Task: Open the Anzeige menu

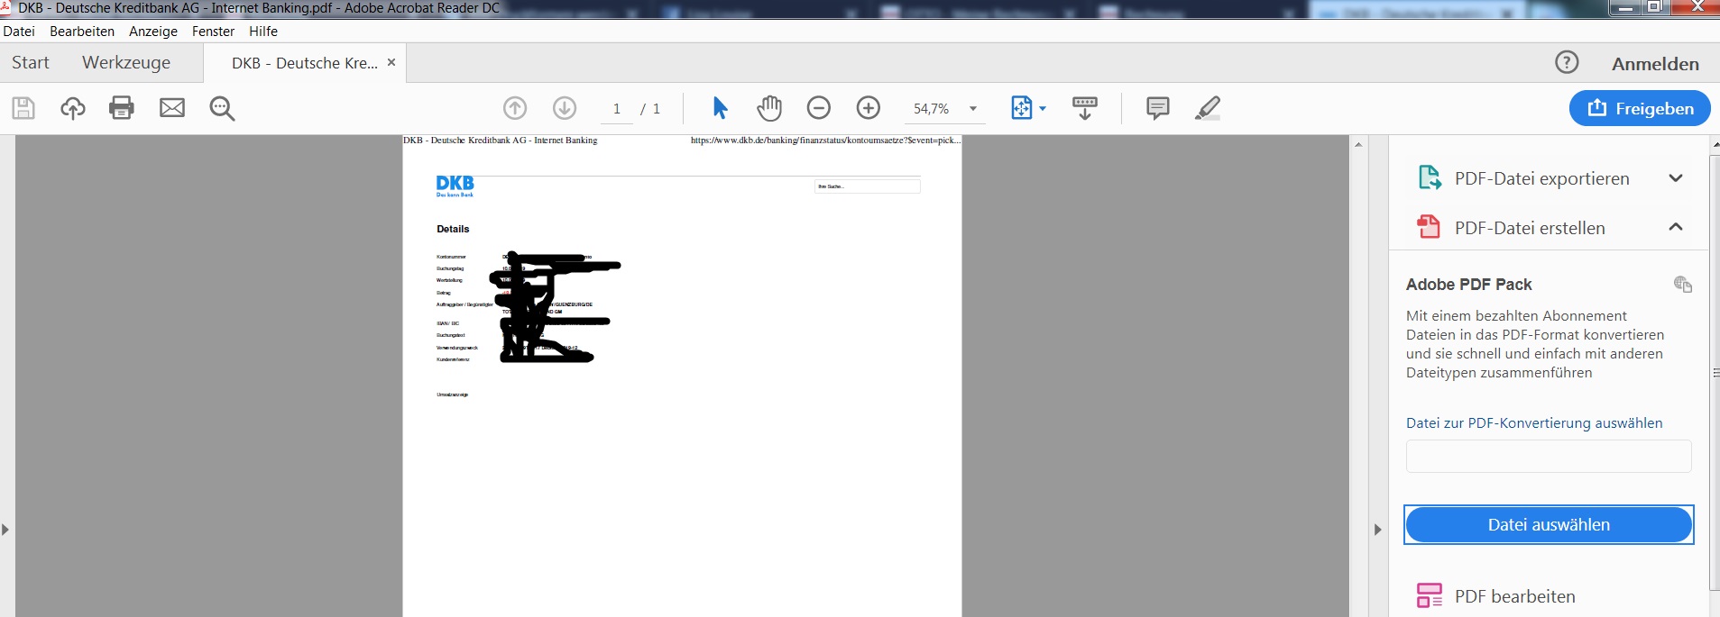Action: (x=153, y=31)
